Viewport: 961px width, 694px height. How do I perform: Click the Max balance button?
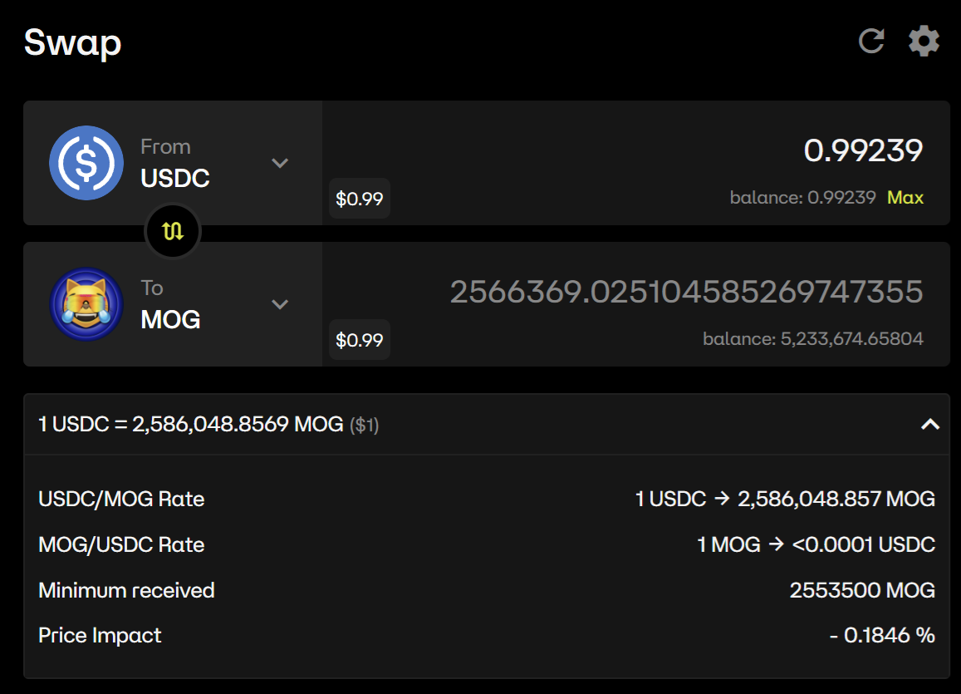905,198
